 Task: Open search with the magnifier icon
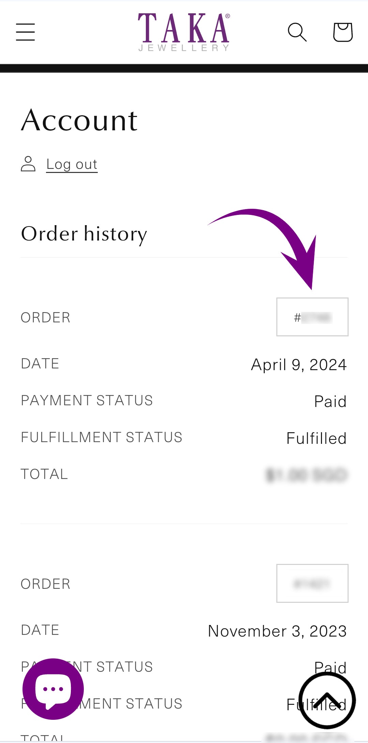pos(297,32)
